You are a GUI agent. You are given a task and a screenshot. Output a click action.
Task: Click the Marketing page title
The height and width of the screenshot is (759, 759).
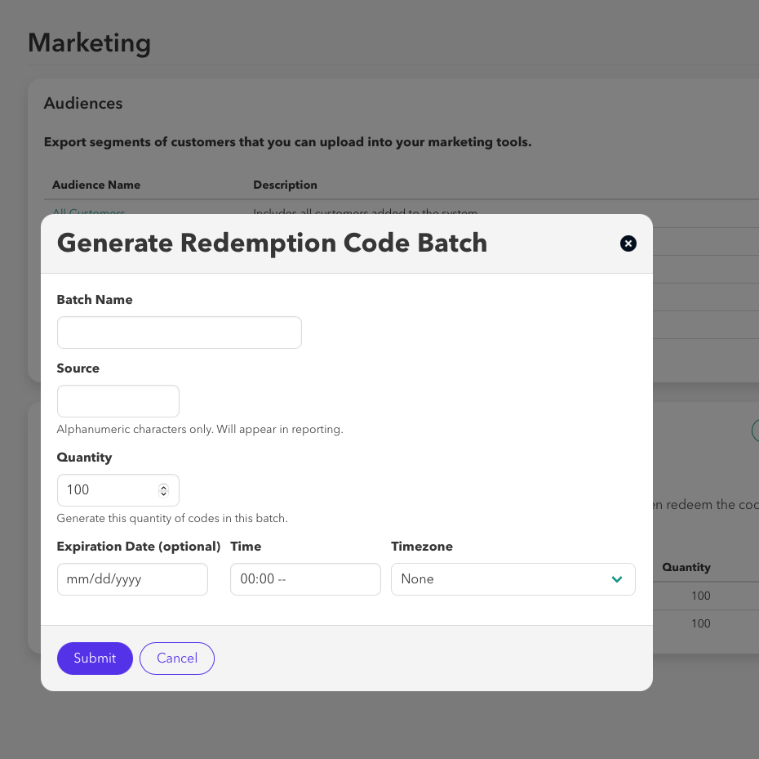pyautogui.click(x=90, y=42)
